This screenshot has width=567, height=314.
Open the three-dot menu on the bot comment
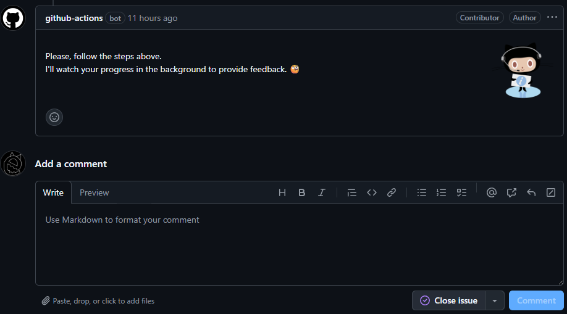[552, 17]
